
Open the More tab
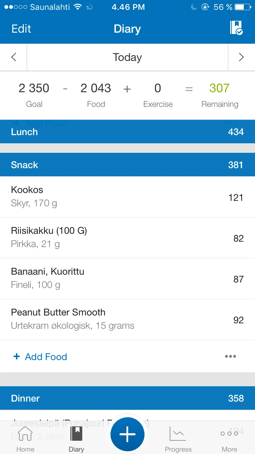coord(229,439)
